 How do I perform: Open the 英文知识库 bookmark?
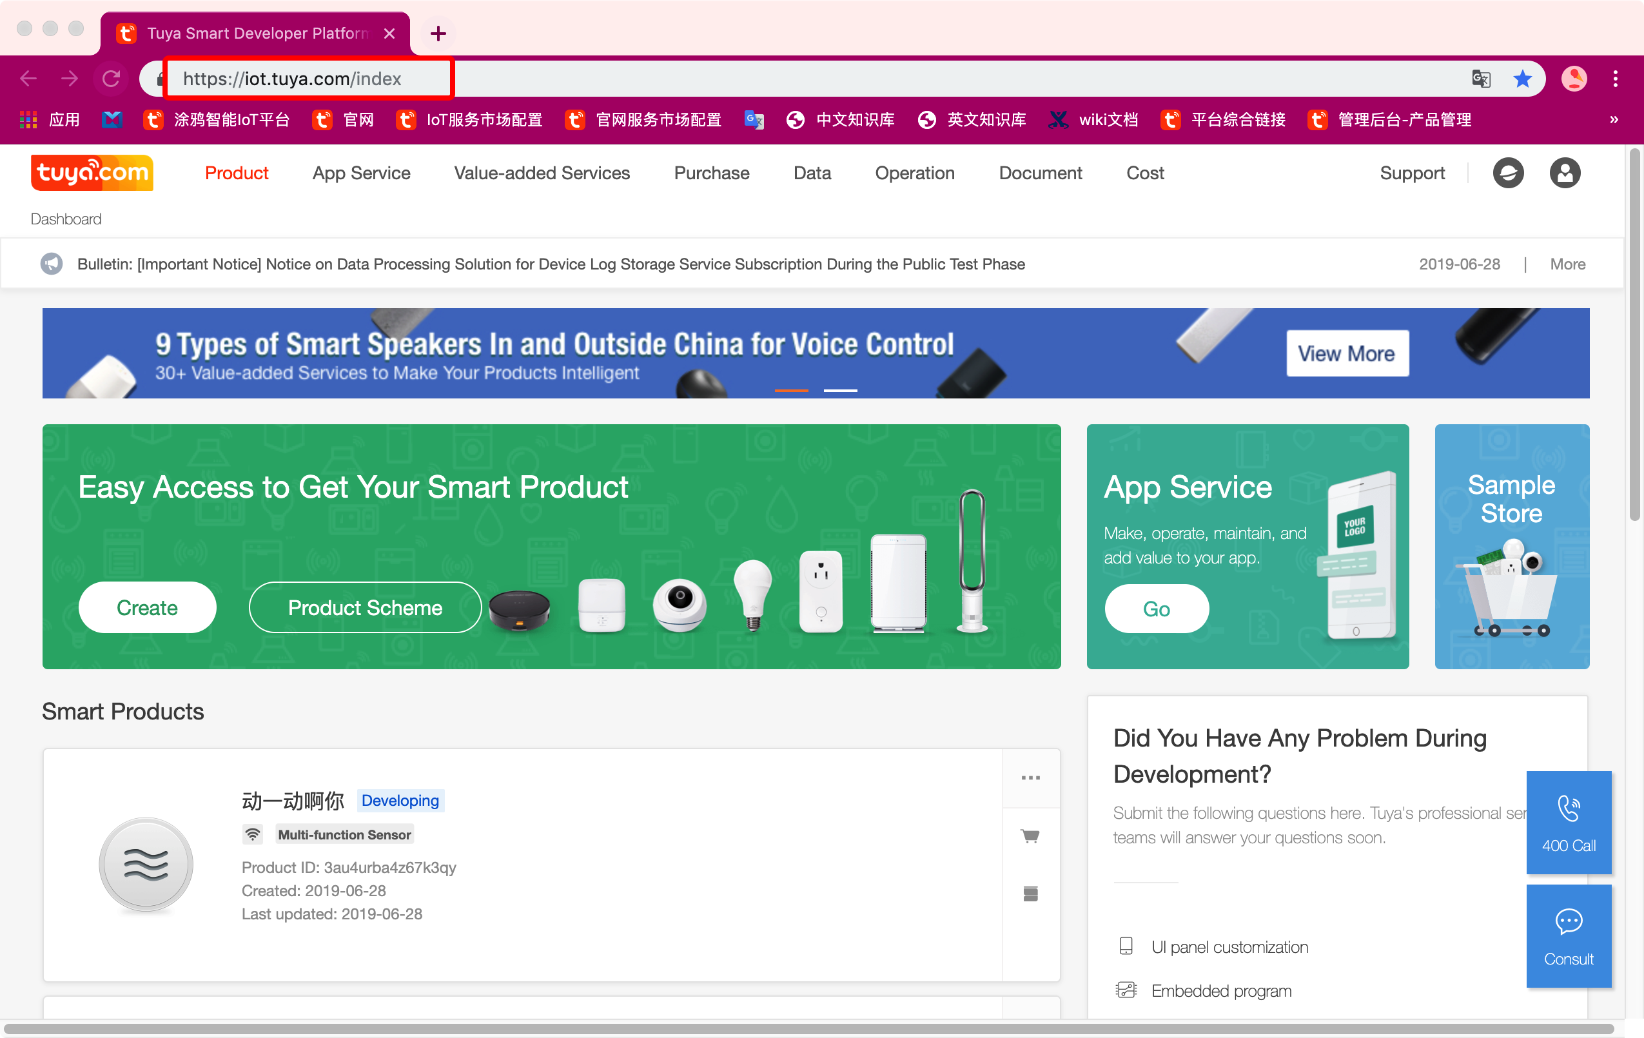click(972, 119)
